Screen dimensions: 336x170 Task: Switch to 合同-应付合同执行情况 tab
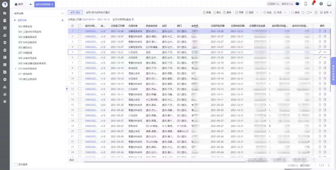click(98, 12)
